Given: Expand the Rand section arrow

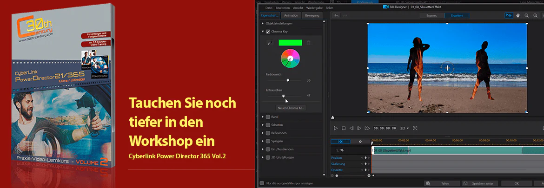Looking at the screenshot, I should tap(263, 117).
